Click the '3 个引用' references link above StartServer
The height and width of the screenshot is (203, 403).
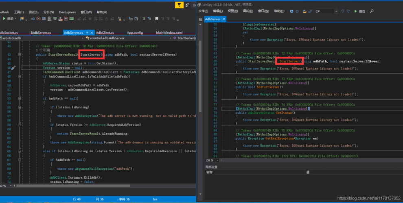point(43,50)
